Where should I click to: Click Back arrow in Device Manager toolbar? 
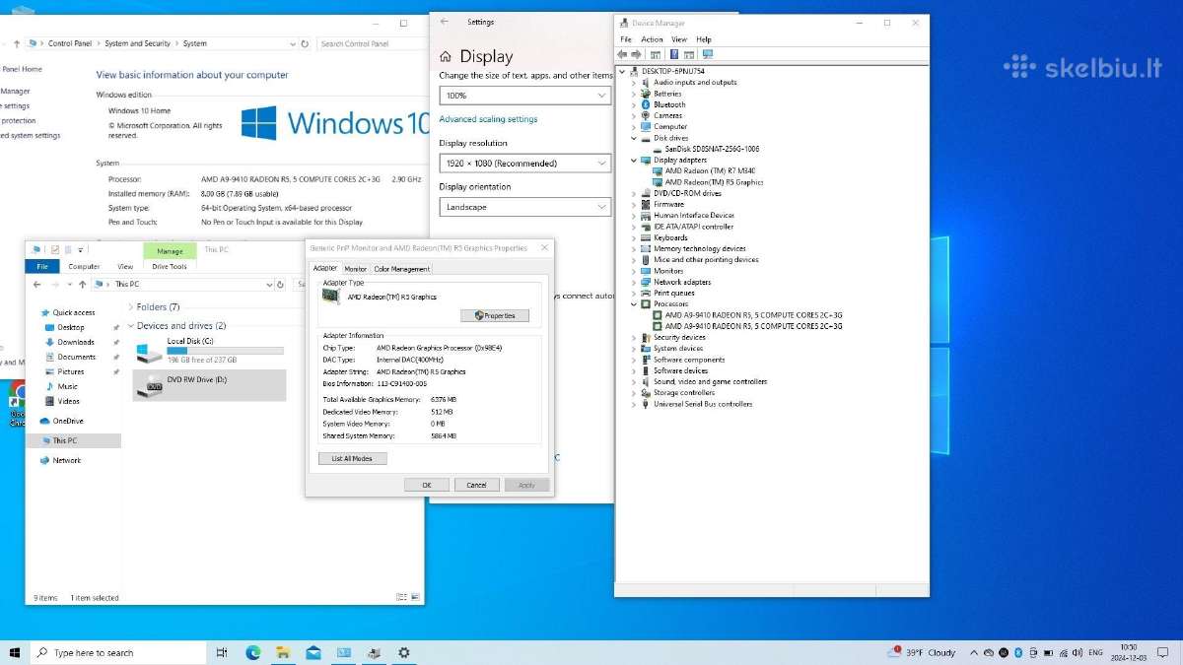coord(623,54)
